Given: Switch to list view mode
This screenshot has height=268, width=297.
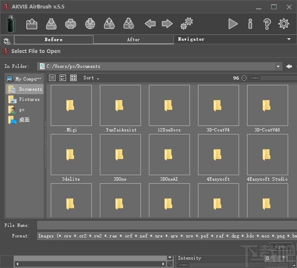Looking at the screenshot, I should [52, 78].
